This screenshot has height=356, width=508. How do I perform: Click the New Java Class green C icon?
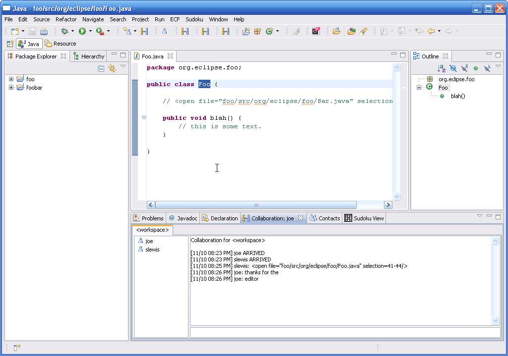click(269, 31)
